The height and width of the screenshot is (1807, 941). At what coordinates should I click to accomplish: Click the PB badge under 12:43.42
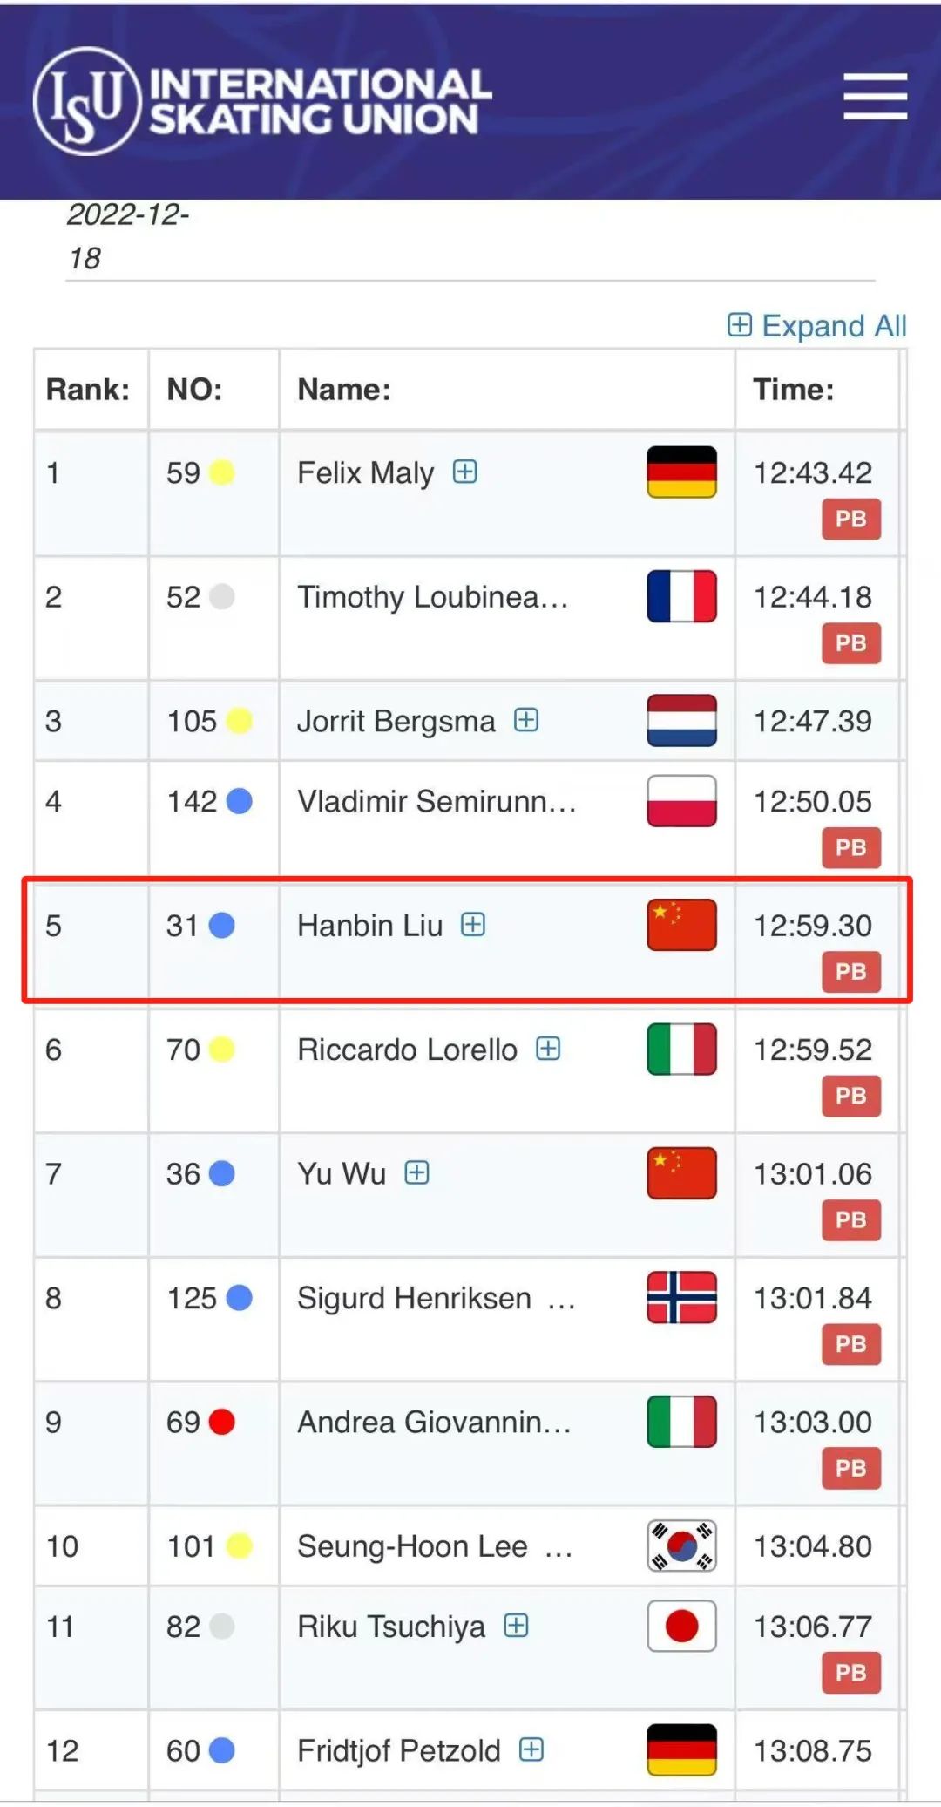pyautogui.click(x=851, y=519)
